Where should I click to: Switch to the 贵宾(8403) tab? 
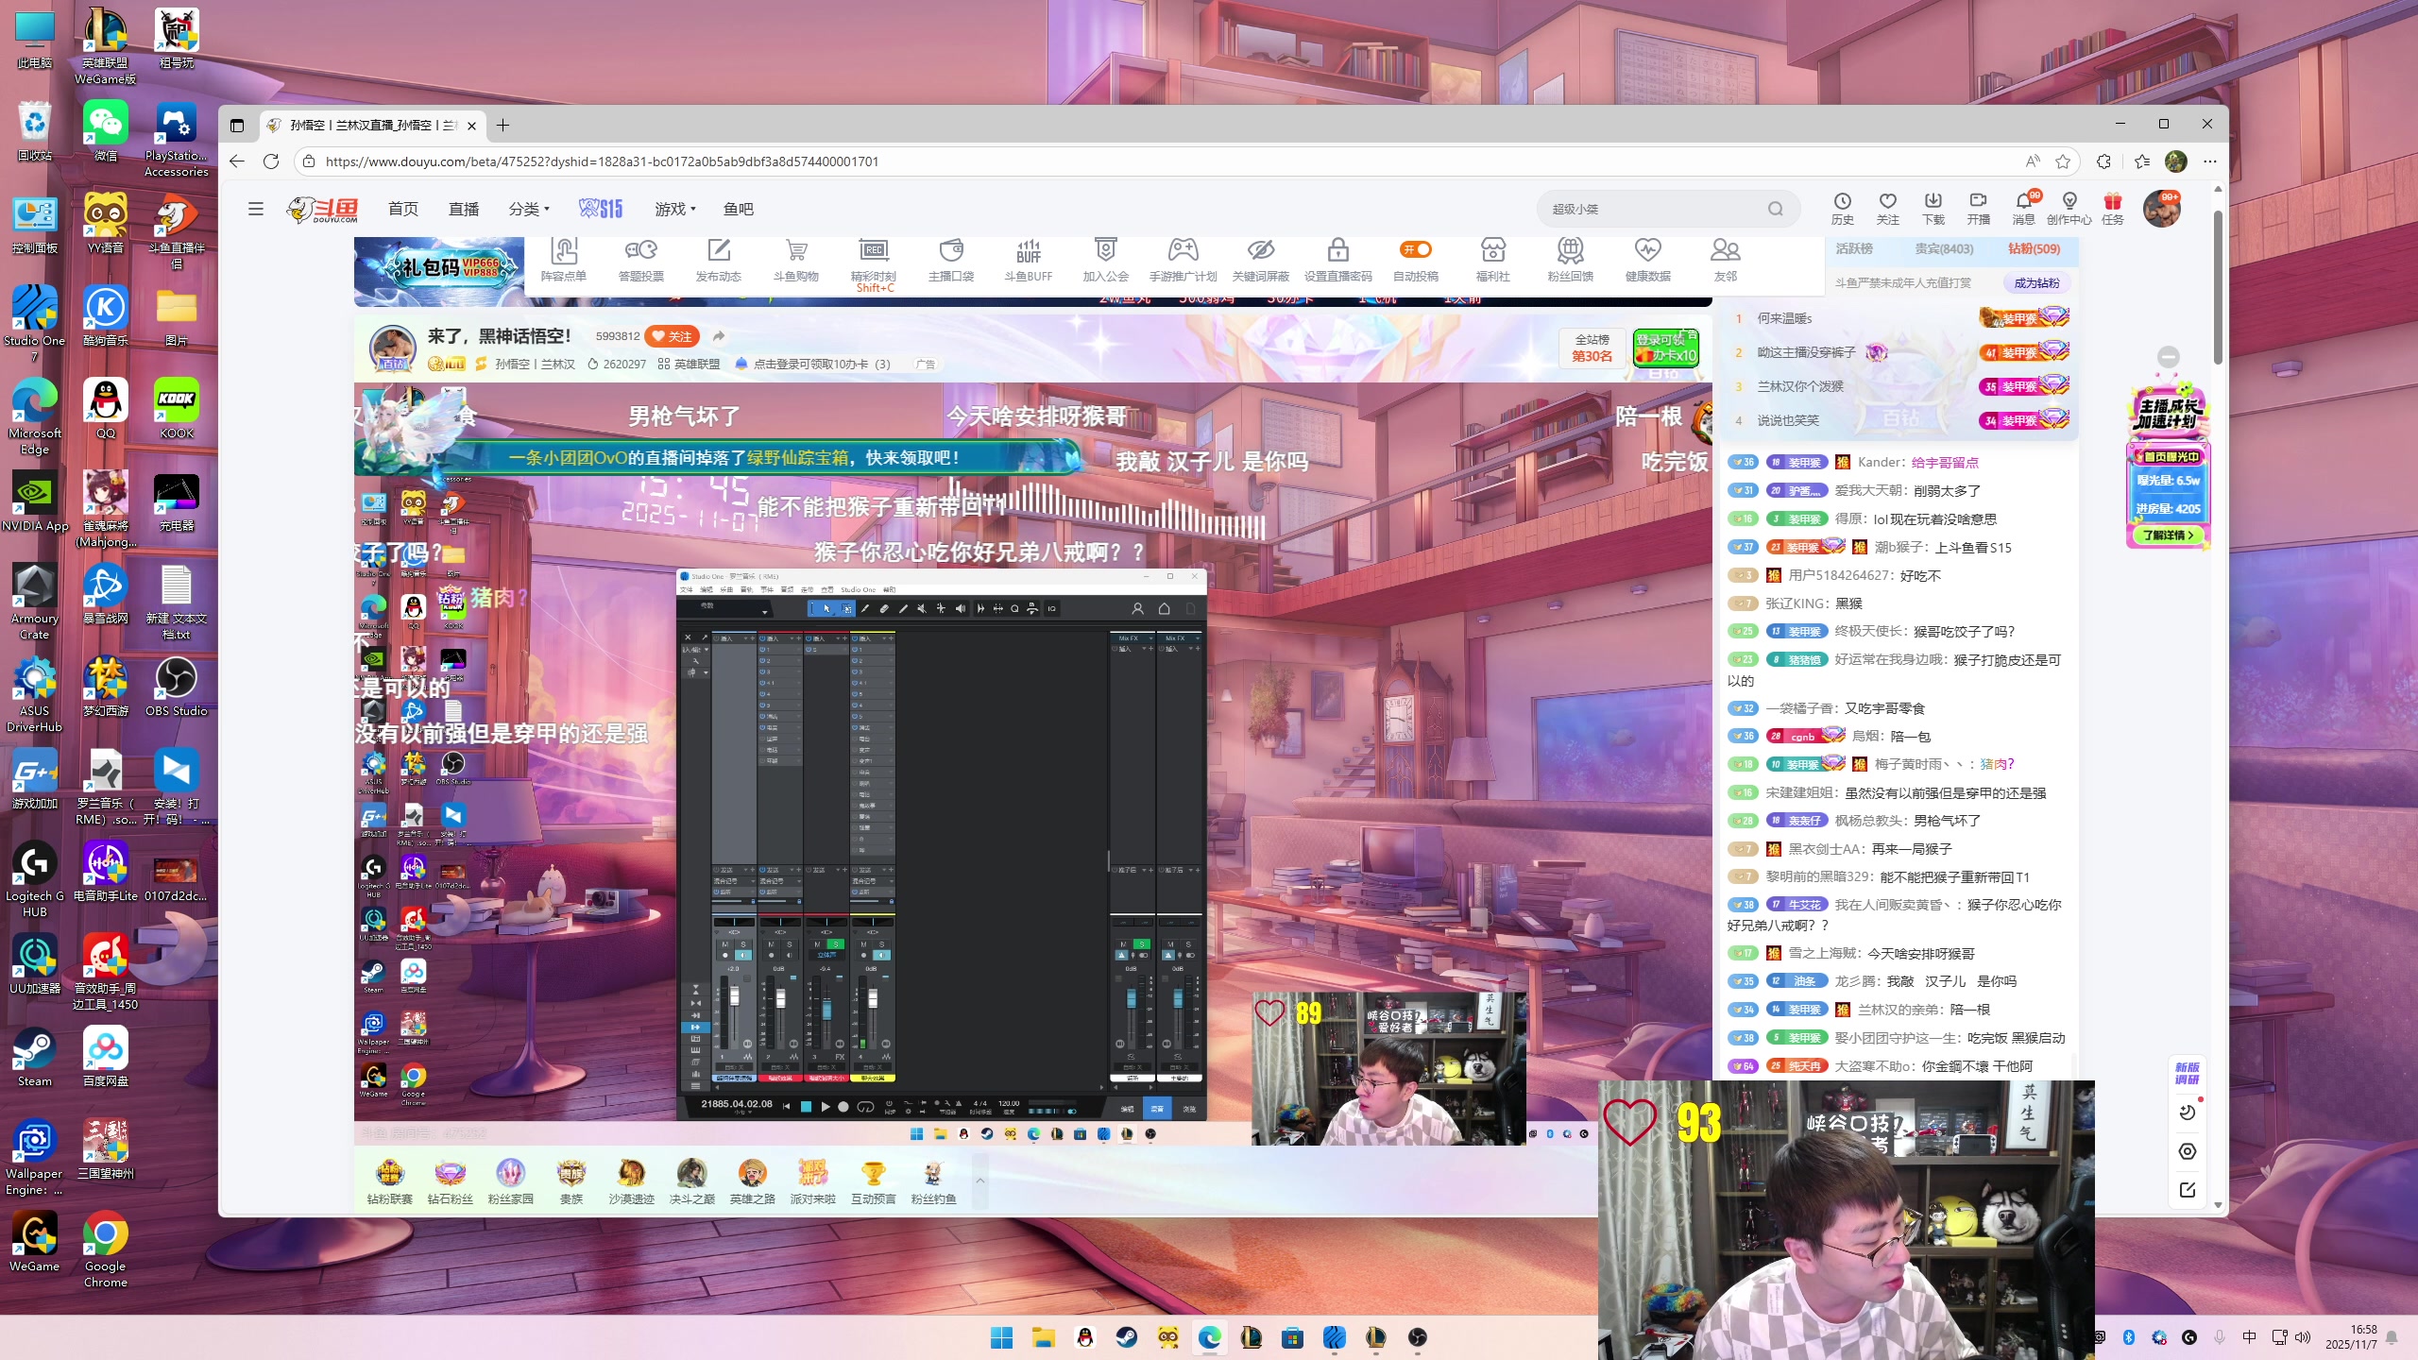click(x=1944, y=249)
